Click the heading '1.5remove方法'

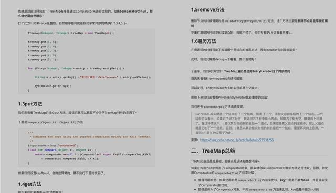[208, 9]
